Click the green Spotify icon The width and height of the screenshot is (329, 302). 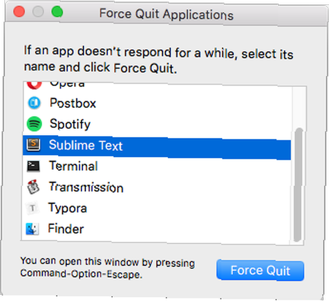coord(34,124)
